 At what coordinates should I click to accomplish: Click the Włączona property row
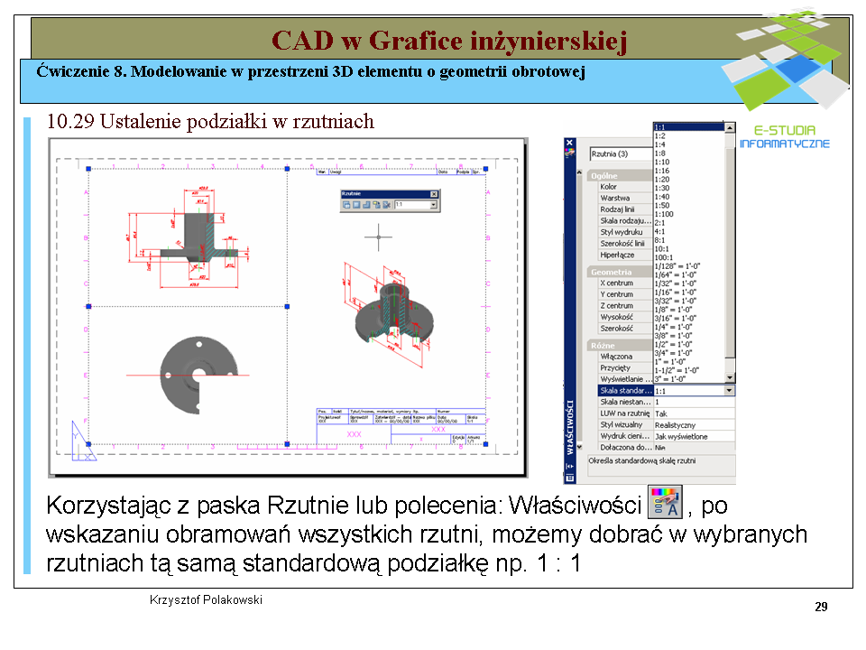click(625, 357)
